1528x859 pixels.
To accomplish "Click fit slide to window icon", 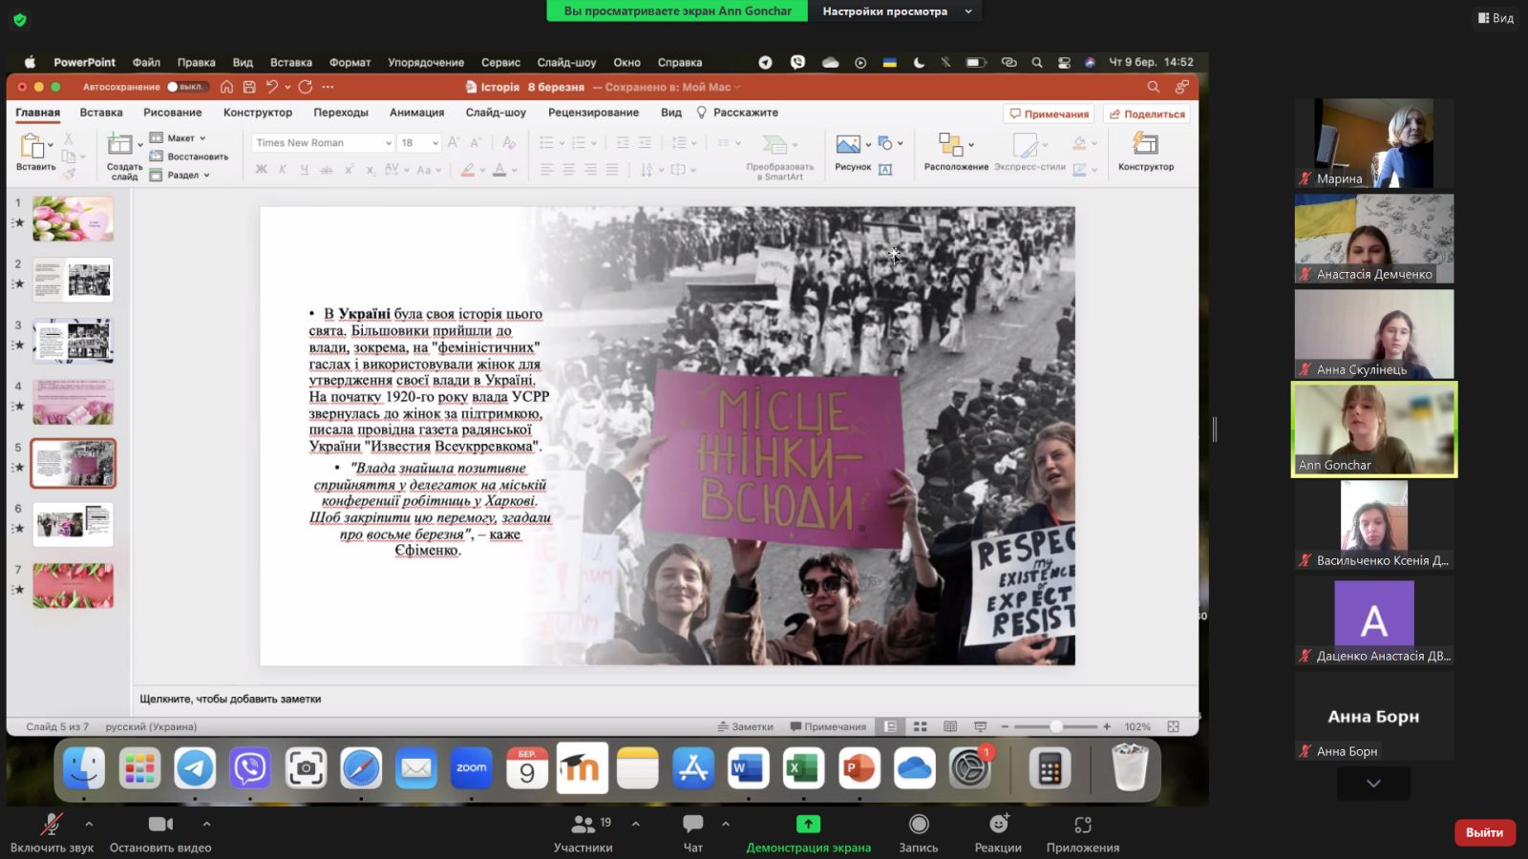I will (x=1173, y=726).
